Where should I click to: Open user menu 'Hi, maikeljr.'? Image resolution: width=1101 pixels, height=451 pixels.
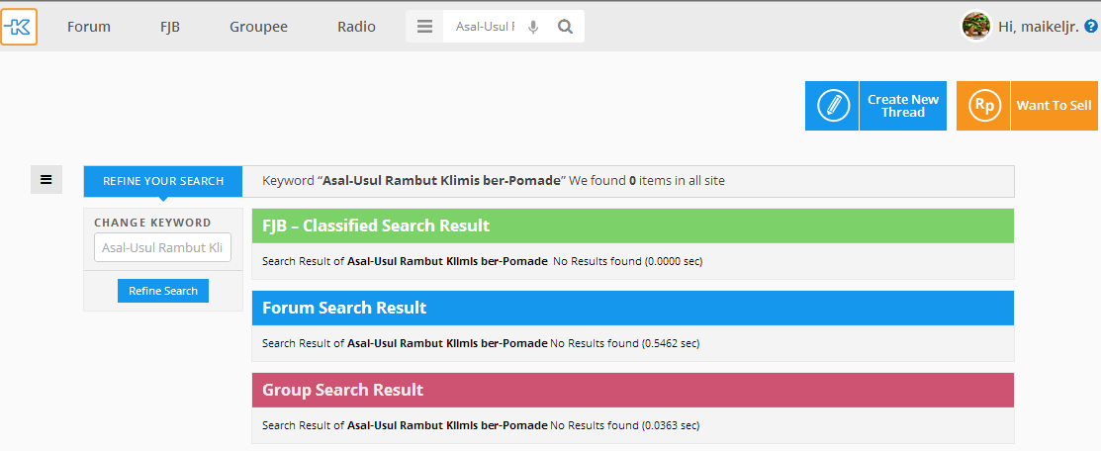pos(1038,28)
